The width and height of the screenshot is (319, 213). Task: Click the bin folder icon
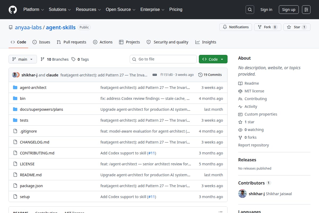(15, 99)
